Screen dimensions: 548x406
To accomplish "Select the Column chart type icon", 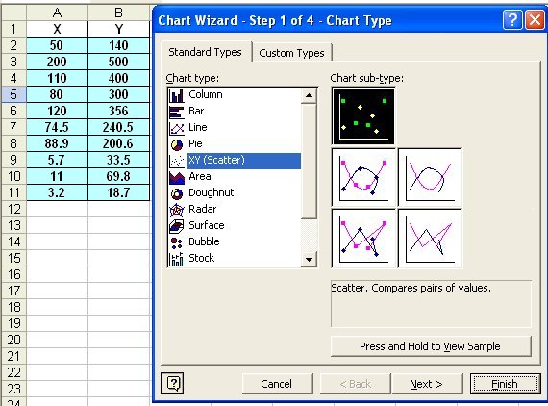I will [x=177, y=95].
